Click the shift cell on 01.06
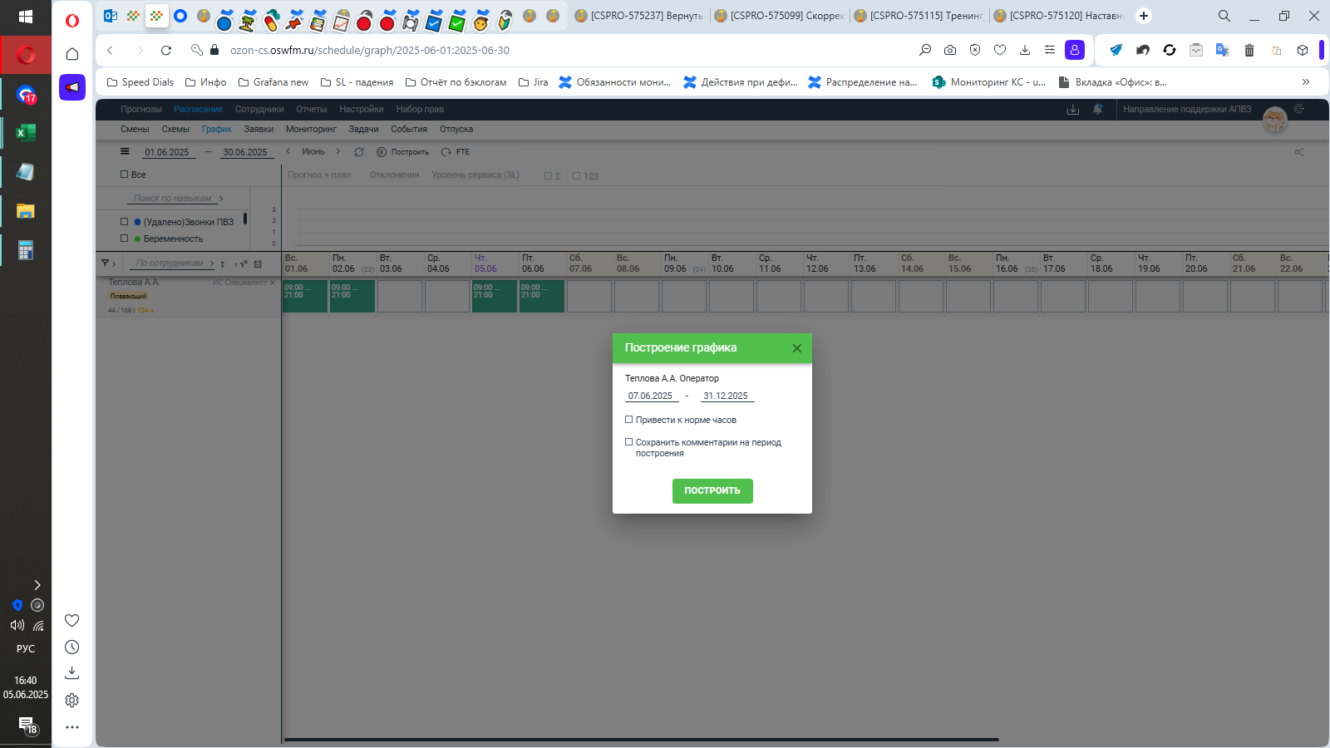The image size is (1330, 748). 305,296
